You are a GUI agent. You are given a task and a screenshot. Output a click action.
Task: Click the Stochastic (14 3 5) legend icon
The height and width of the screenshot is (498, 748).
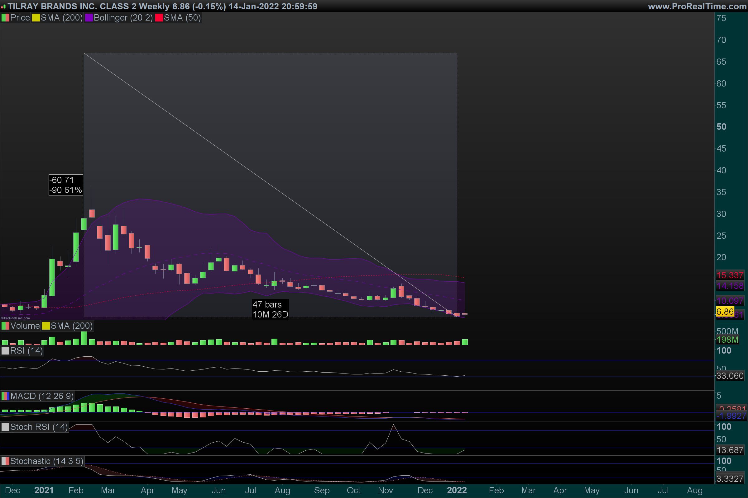pyautogui.click(x=5, y=461)
